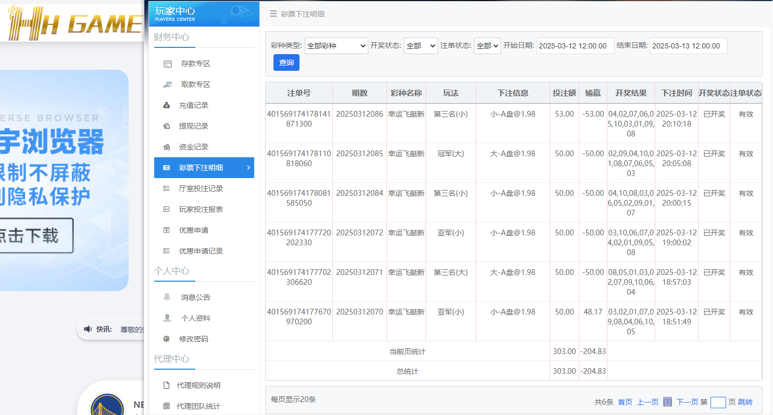Click the 修改密码 gear icon
Screen dimensions: 773x415
(x=167, y=338)
